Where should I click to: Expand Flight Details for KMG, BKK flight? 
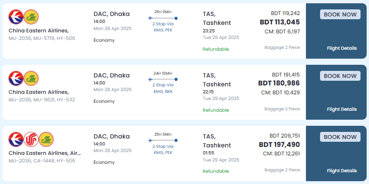click(x=342, y=109)
